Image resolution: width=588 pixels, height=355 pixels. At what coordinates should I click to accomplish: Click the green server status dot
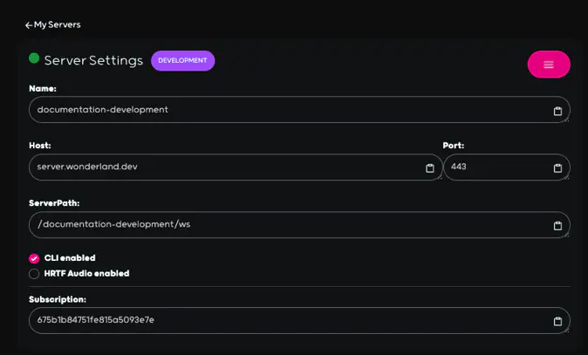(34, 58)
